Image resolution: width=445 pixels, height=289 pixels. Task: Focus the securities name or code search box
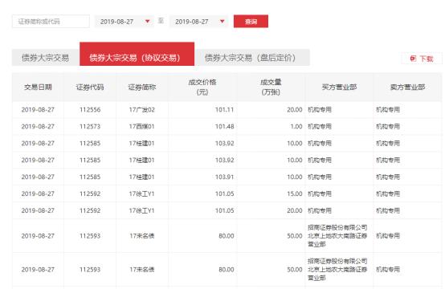(x=51, y=22)
